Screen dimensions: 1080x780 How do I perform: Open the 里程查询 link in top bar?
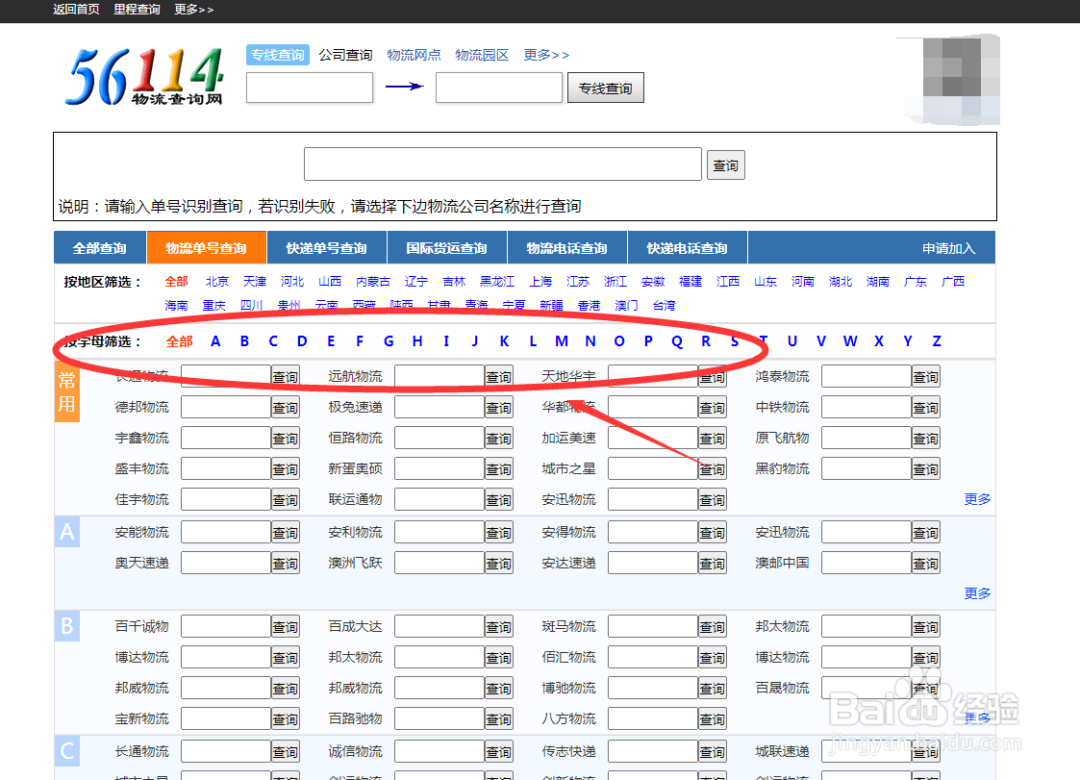(137, 9)
